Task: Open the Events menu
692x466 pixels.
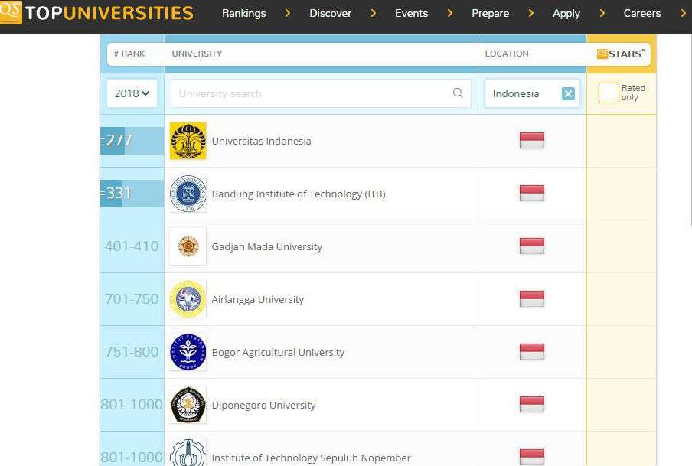Action: (411, 13)
